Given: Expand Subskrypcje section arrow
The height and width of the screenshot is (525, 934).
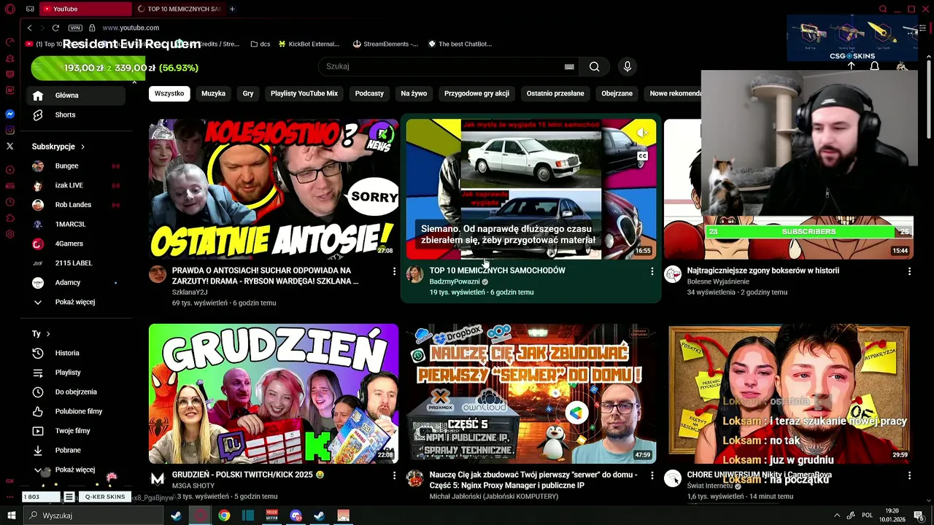Looking at the screenshot, I should [x=82, y=147].
